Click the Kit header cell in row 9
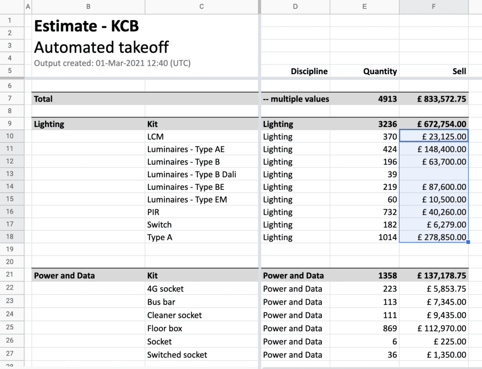482x369 pixels. [x=201, y=124]
